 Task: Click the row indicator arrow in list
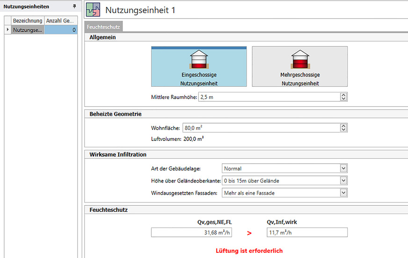(x=7, y=30)
